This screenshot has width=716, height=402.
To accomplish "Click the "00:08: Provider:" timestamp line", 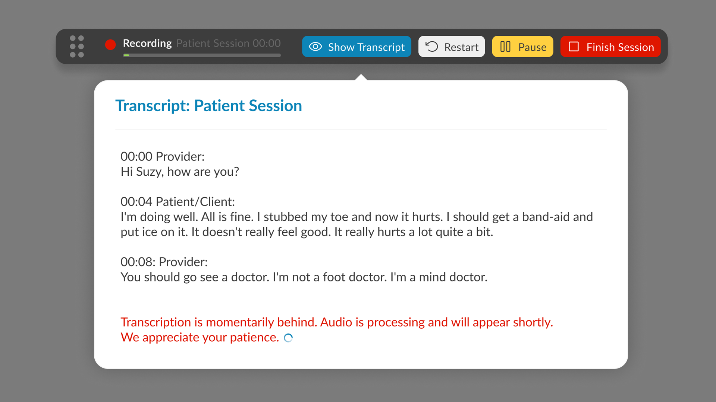I will point(164,262).
